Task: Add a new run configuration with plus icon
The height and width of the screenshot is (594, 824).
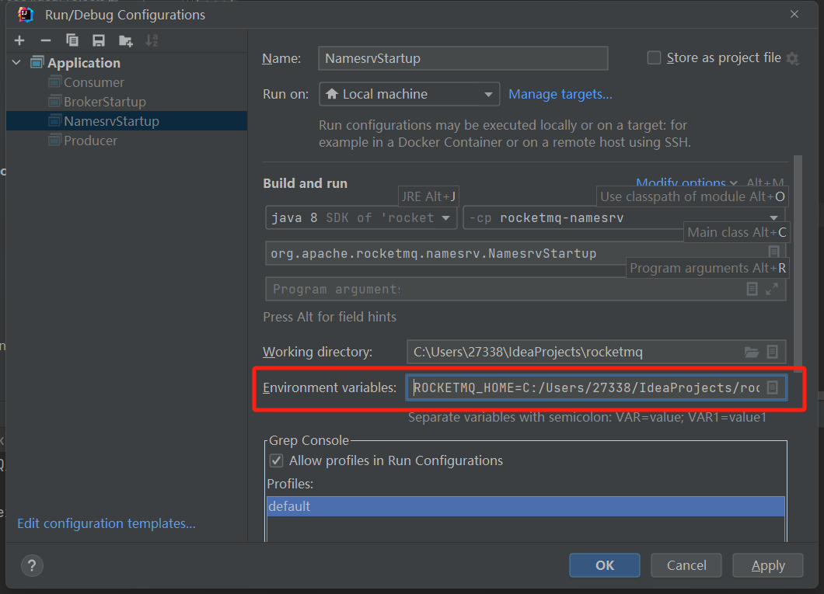Action: click(19, 40)
